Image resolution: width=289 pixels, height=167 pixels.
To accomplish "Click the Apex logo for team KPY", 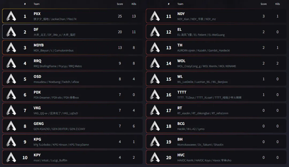I will 11,157.
